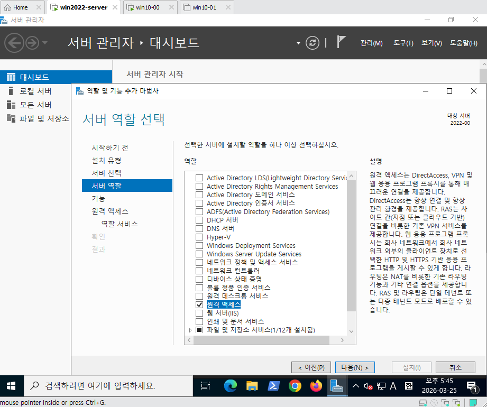Click the Windows Start button
Screen dimensions: 487x407
point(11,386)
